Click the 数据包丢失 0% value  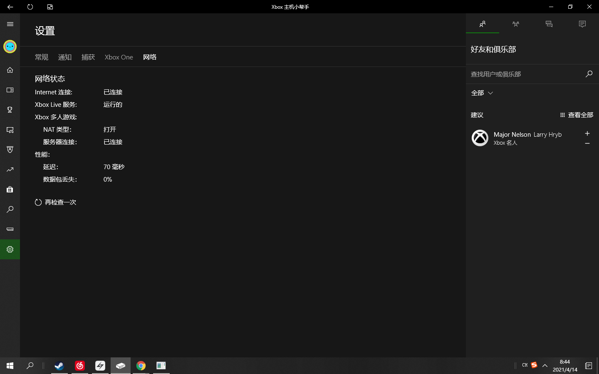pos(108,180)
